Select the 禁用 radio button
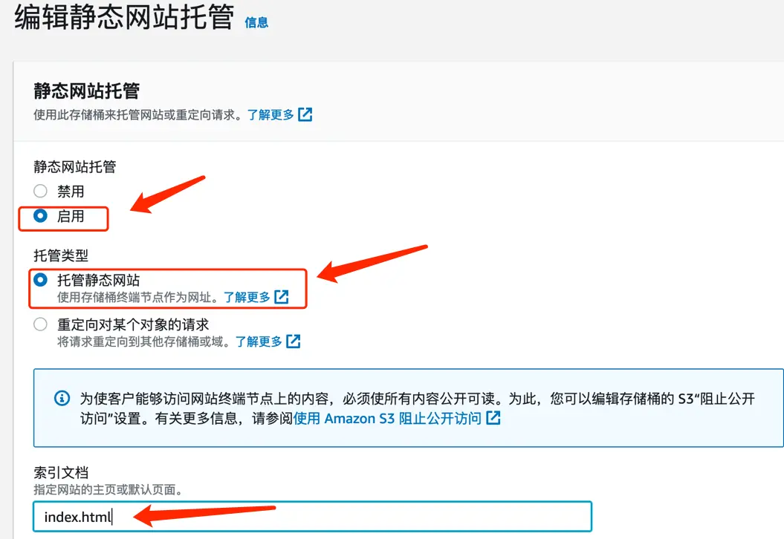The height and width of the screenshot is (539, 784). (x=40, y=191)
